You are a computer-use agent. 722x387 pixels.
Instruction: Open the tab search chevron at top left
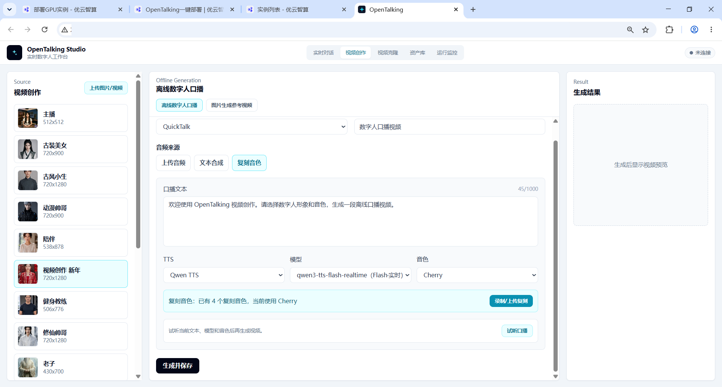tap(9, 9)
